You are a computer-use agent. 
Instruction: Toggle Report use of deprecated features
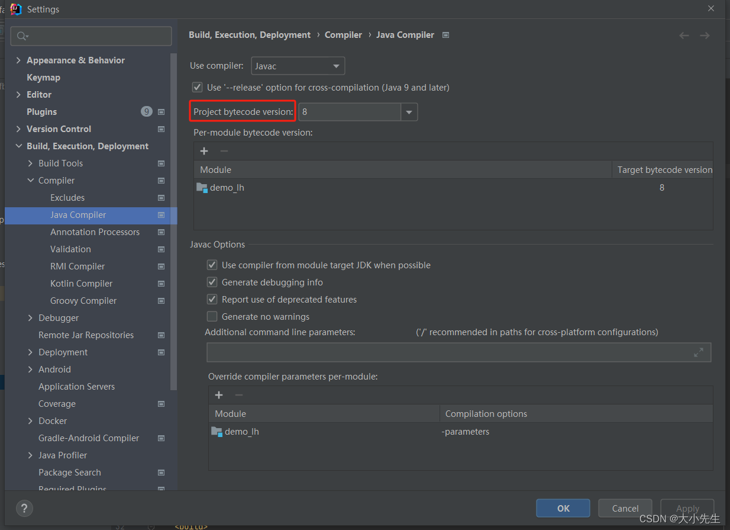(x=212, y=299)
